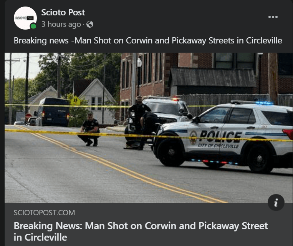This screenshot has width=293, height=246.
Task: Click the yellow pedestrian crossing sign in the photo
Action: [x=75, y=101]
